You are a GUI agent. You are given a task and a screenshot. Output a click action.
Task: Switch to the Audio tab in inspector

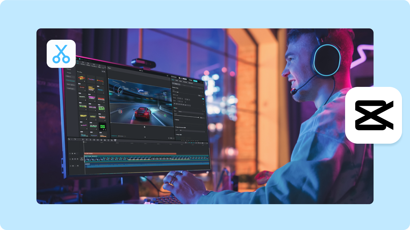[x=177, y=81]
